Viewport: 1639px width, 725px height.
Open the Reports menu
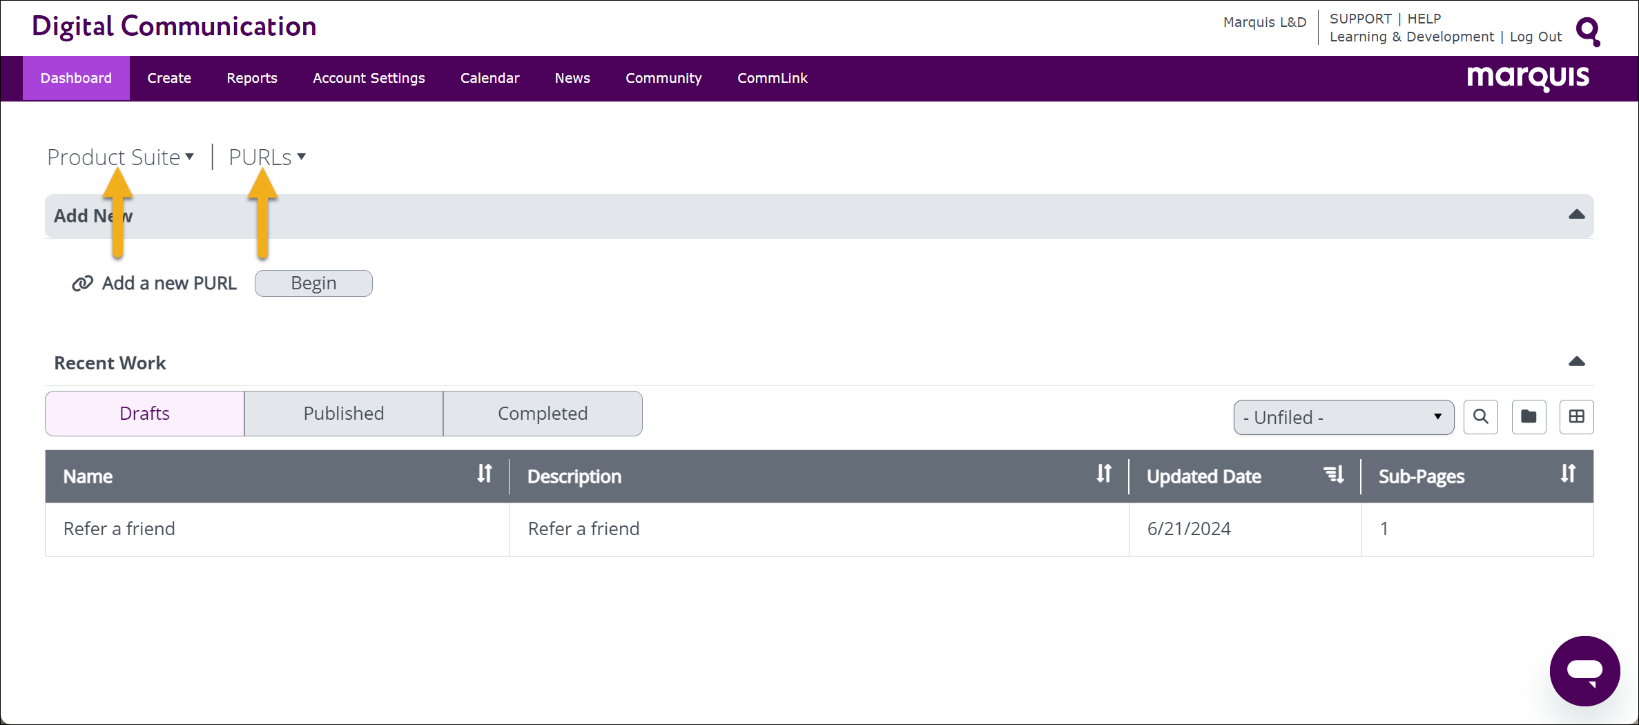252,78
